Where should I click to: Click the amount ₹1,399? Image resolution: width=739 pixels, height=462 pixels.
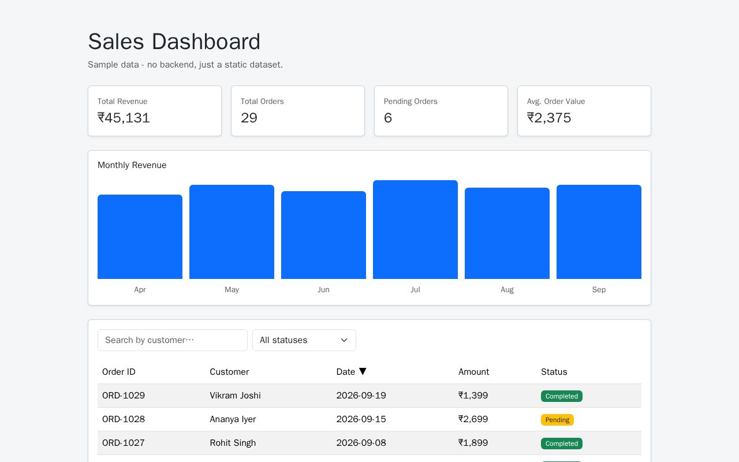473,396
